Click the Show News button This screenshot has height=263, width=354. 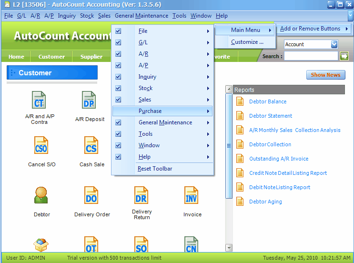coord(325,75)
